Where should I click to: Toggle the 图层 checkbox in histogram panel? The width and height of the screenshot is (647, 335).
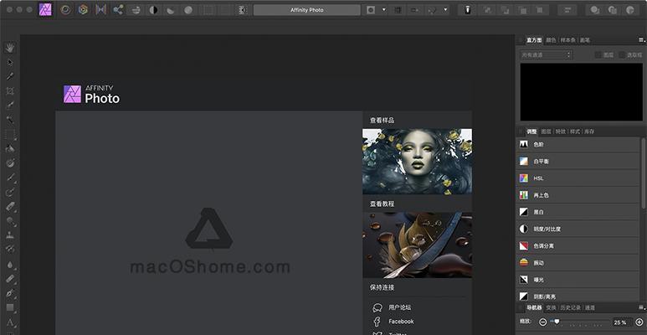(598, 55)
